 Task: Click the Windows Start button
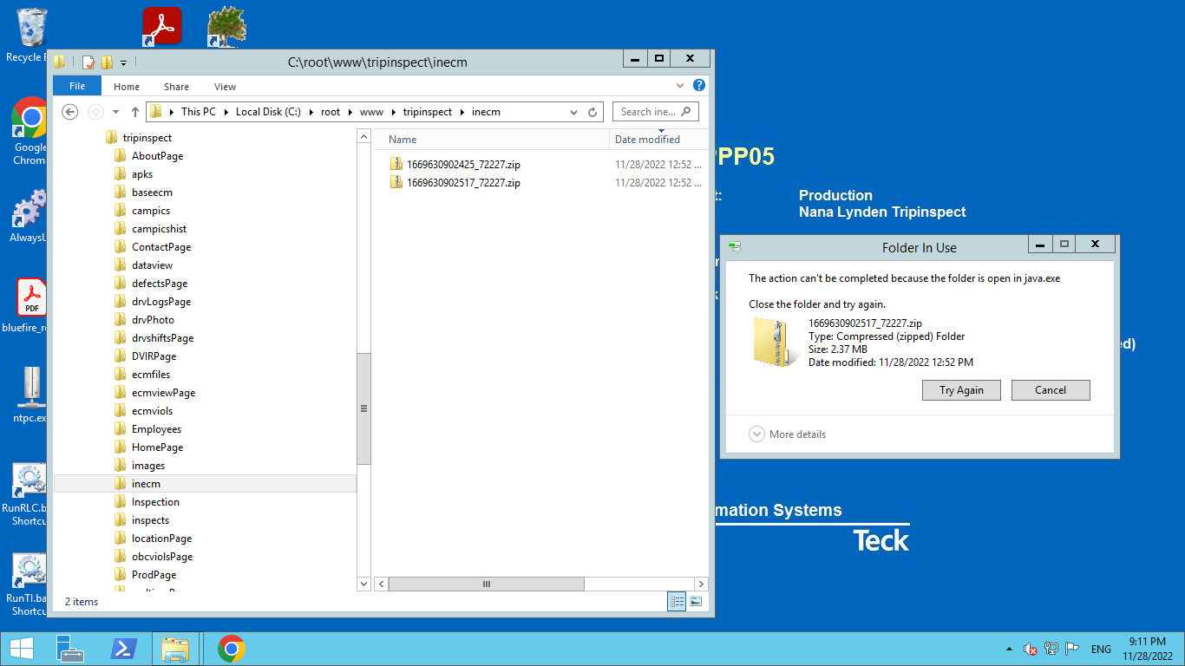coord(21,649)
